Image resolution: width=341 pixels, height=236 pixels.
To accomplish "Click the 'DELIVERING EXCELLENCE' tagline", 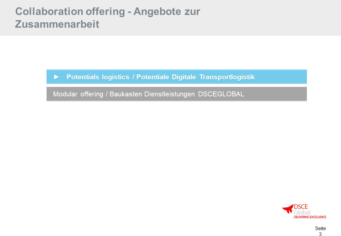I will point(310,217).
